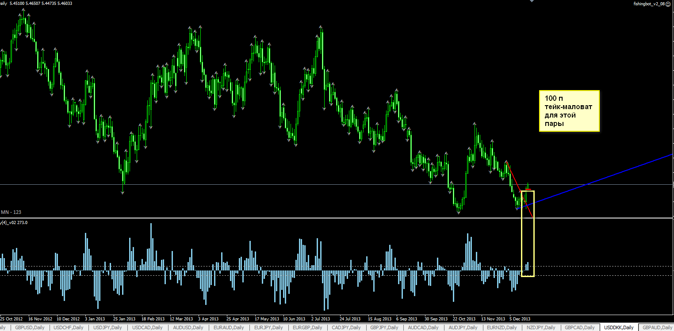The width and height of the screenshot is (674, 331).
Task: Select the EURNZD,Daily chart tab
Action: coord(502,327)
